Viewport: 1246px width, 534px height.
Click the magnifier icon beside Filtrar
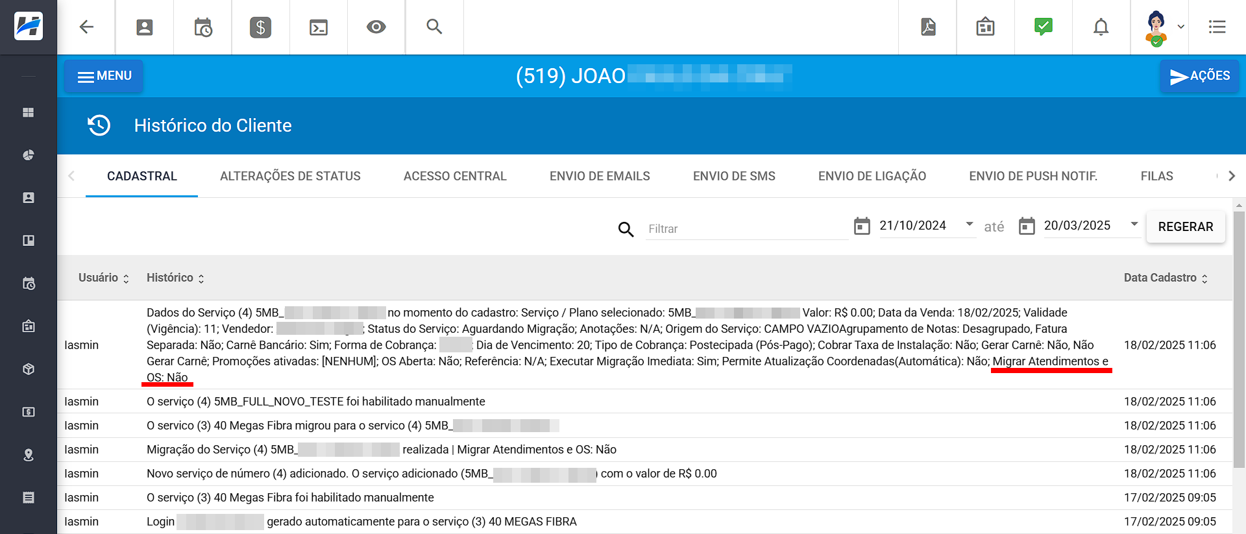pos(626,229)
